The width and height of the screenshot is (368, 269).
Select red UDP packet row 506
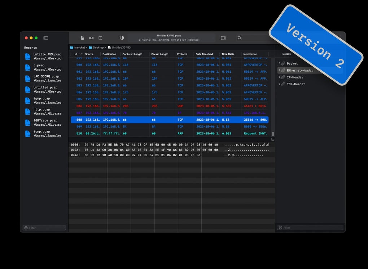170,106
